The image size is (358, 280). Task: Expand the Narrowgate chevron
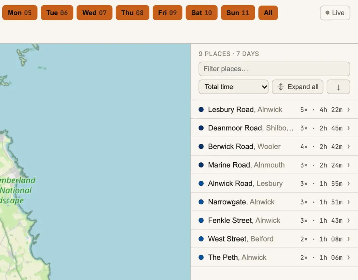349,202
